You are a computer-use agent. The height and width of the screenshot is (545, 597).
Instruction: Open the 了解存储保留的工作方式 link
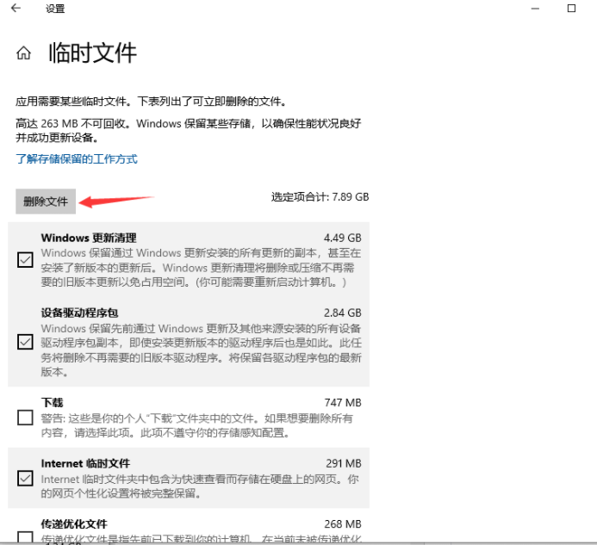coord(77,159)
